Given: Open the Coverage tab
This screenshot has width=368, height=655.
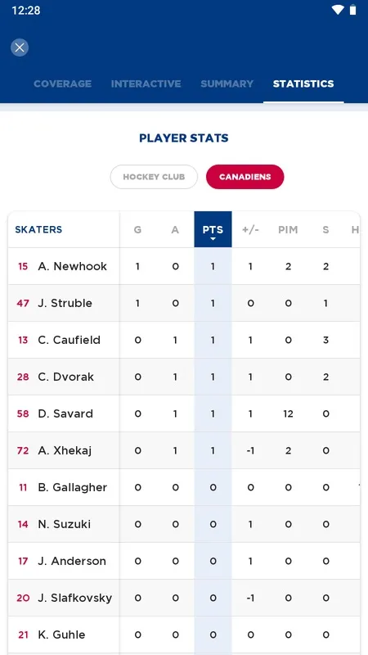Looking at the screenshot, I should tap(63, 84).
